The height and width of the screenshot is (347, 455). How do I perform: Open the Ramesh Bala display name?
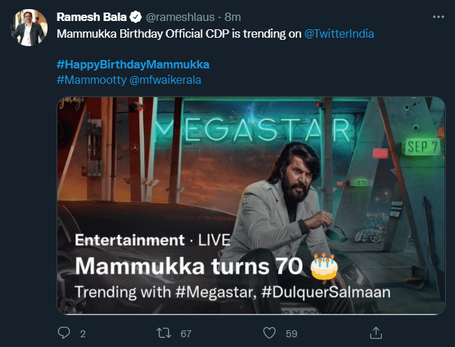pos(91,16)
